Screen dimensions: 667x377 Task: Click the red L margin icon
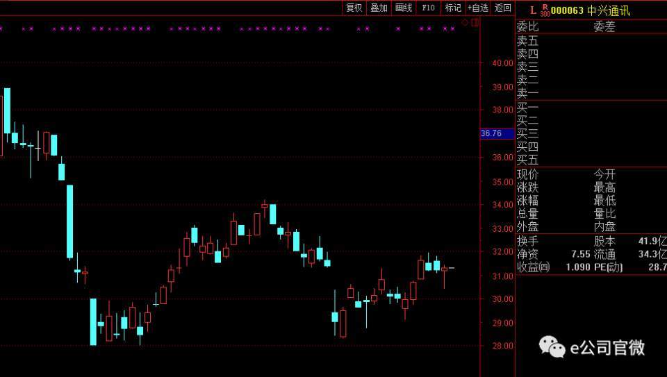click(533, 10)
